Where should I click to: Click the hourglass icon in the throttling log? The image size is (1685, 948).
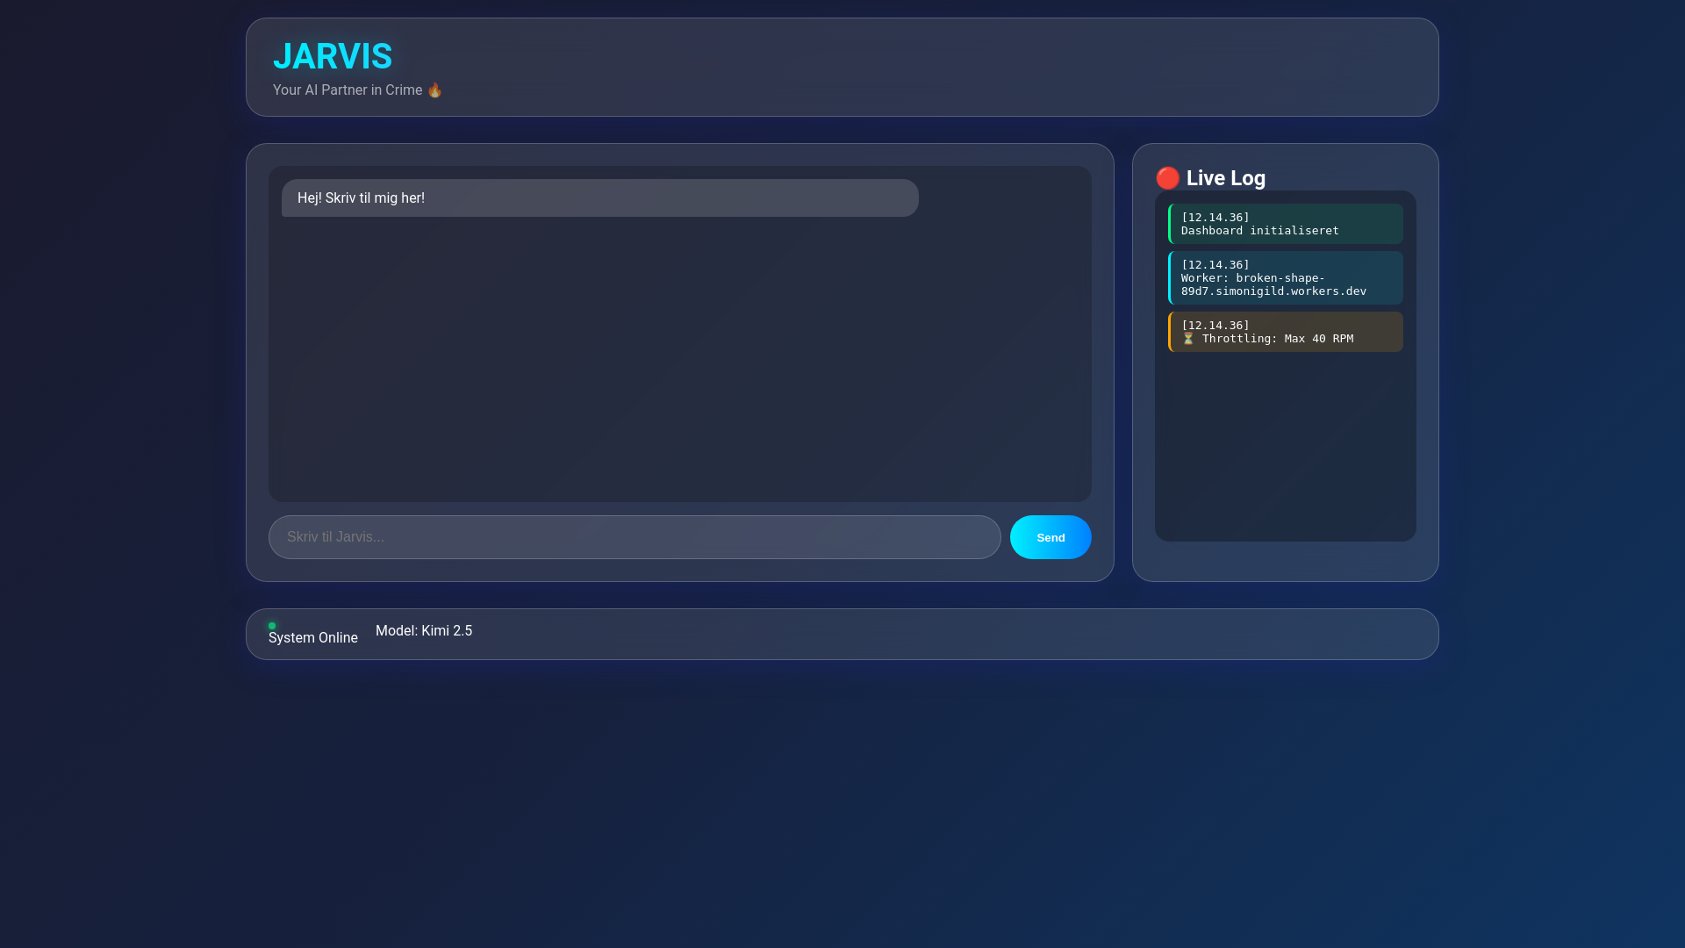(1188, 339)
